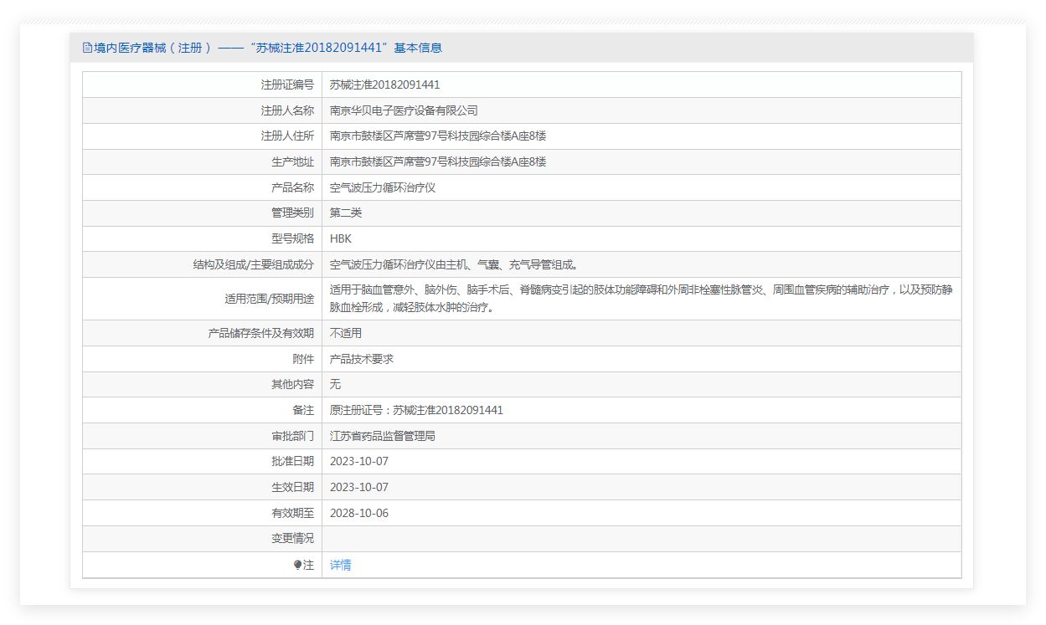The width and height of the screenshot is (1046, 625).
Task: Click the 结构及组成/主要组成成分 label
Action: tap(254, 264)
